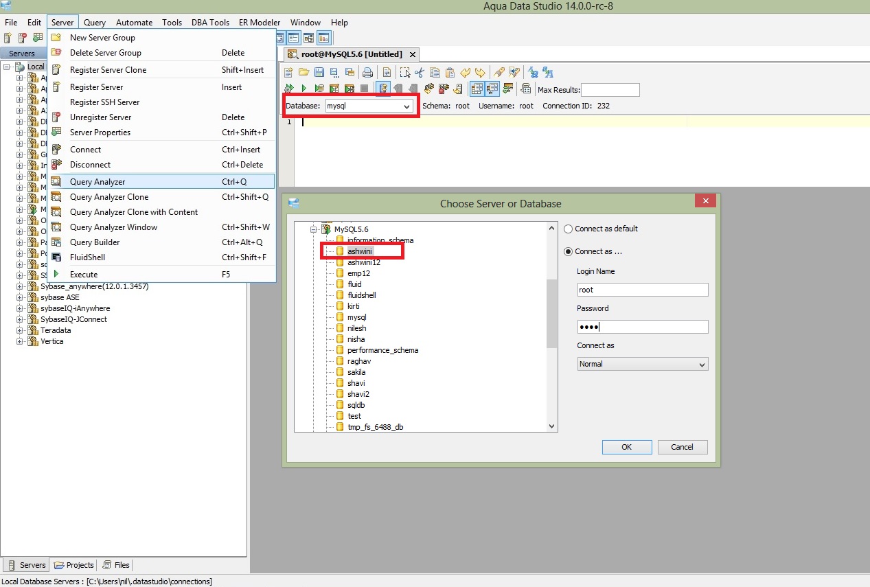The height and width of the screenshot is (587, 870).
Task: Click the Register Server icon in main toolbar
Action: [x=8, y=38]
